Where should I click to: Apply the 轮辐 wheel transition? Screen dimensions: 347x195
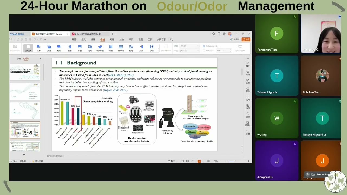pos(110,48)
